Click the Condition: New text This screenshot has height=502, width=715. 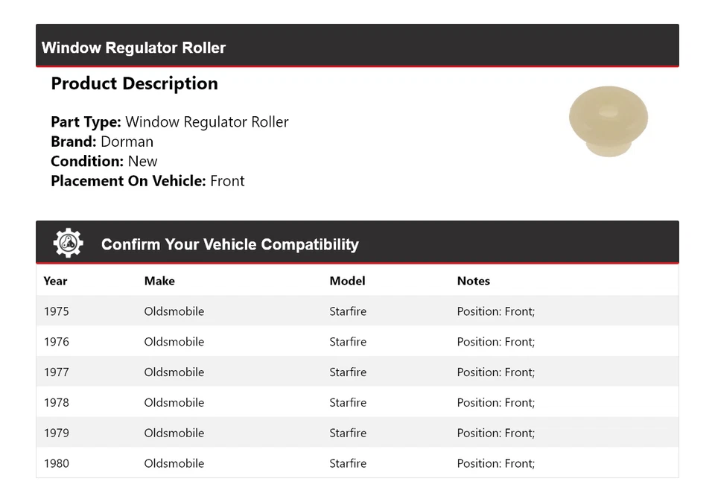104,161
